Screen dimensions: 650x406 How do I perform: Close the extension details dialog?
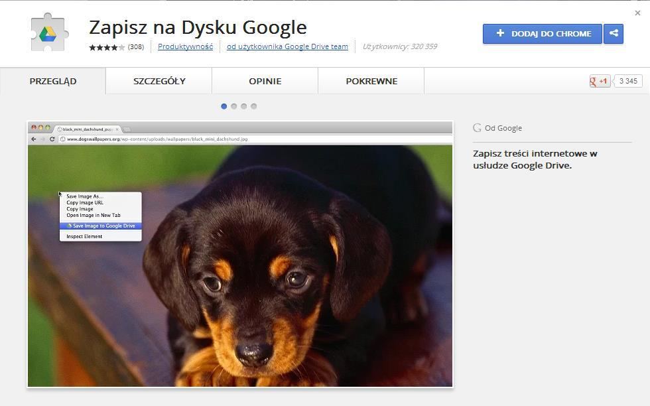point(637,13)
